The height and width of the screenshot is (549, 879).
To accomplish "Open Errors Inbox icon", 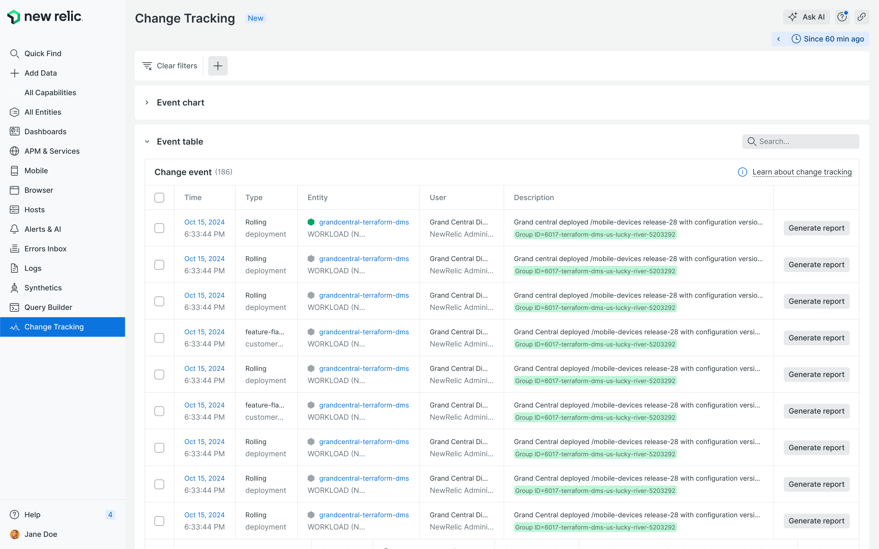I will pos(15,249).
